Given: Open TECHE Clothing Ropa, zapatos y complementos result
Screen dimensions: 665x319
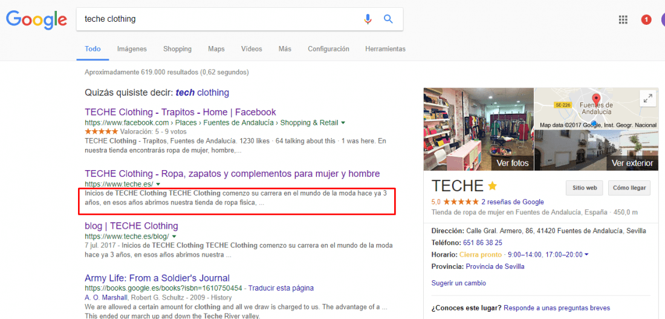Looking at the screenshot, I should coord(232,174).
